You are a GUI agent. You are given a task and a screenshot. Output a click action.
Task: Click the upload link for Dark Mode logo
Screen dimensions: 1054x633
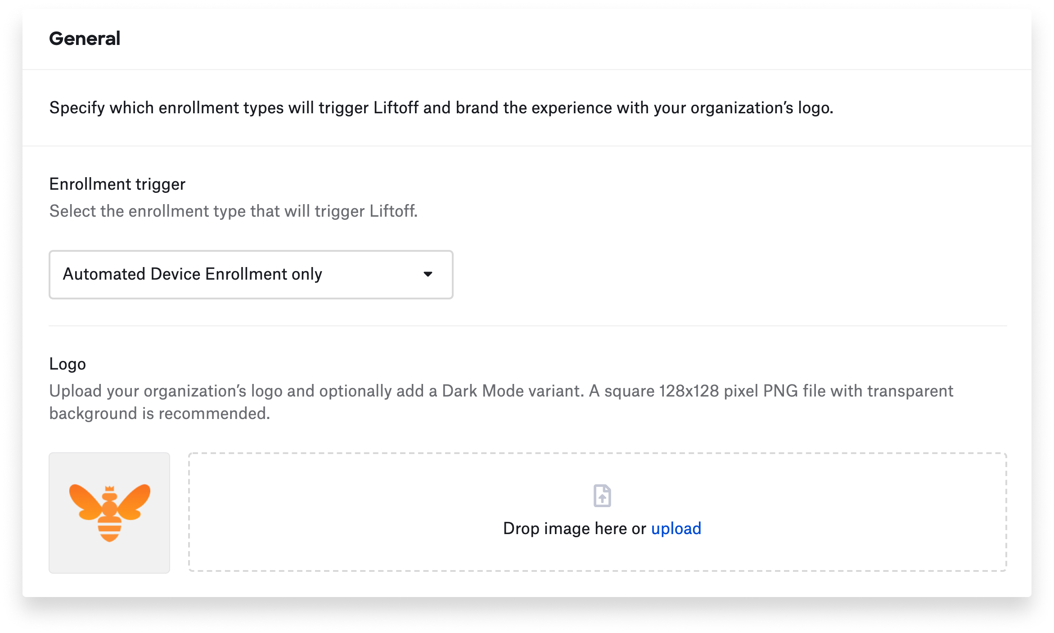676,529
